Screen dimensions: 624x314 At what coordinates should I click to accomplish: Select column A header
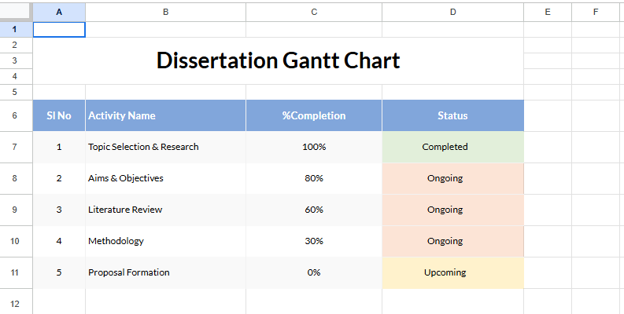coord(59,11)
